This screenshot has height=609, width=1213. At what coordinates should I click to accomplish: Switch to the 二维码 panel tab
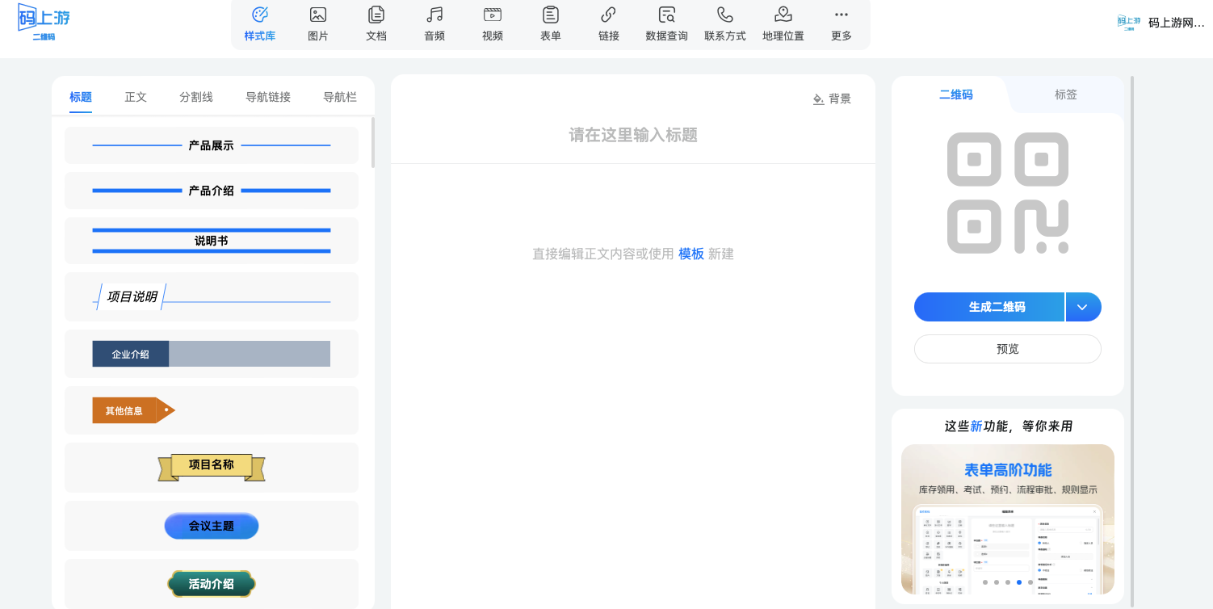pos(956,94)
